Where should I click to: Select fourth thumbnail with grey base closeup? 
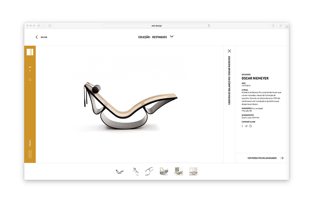pos(164,172)
